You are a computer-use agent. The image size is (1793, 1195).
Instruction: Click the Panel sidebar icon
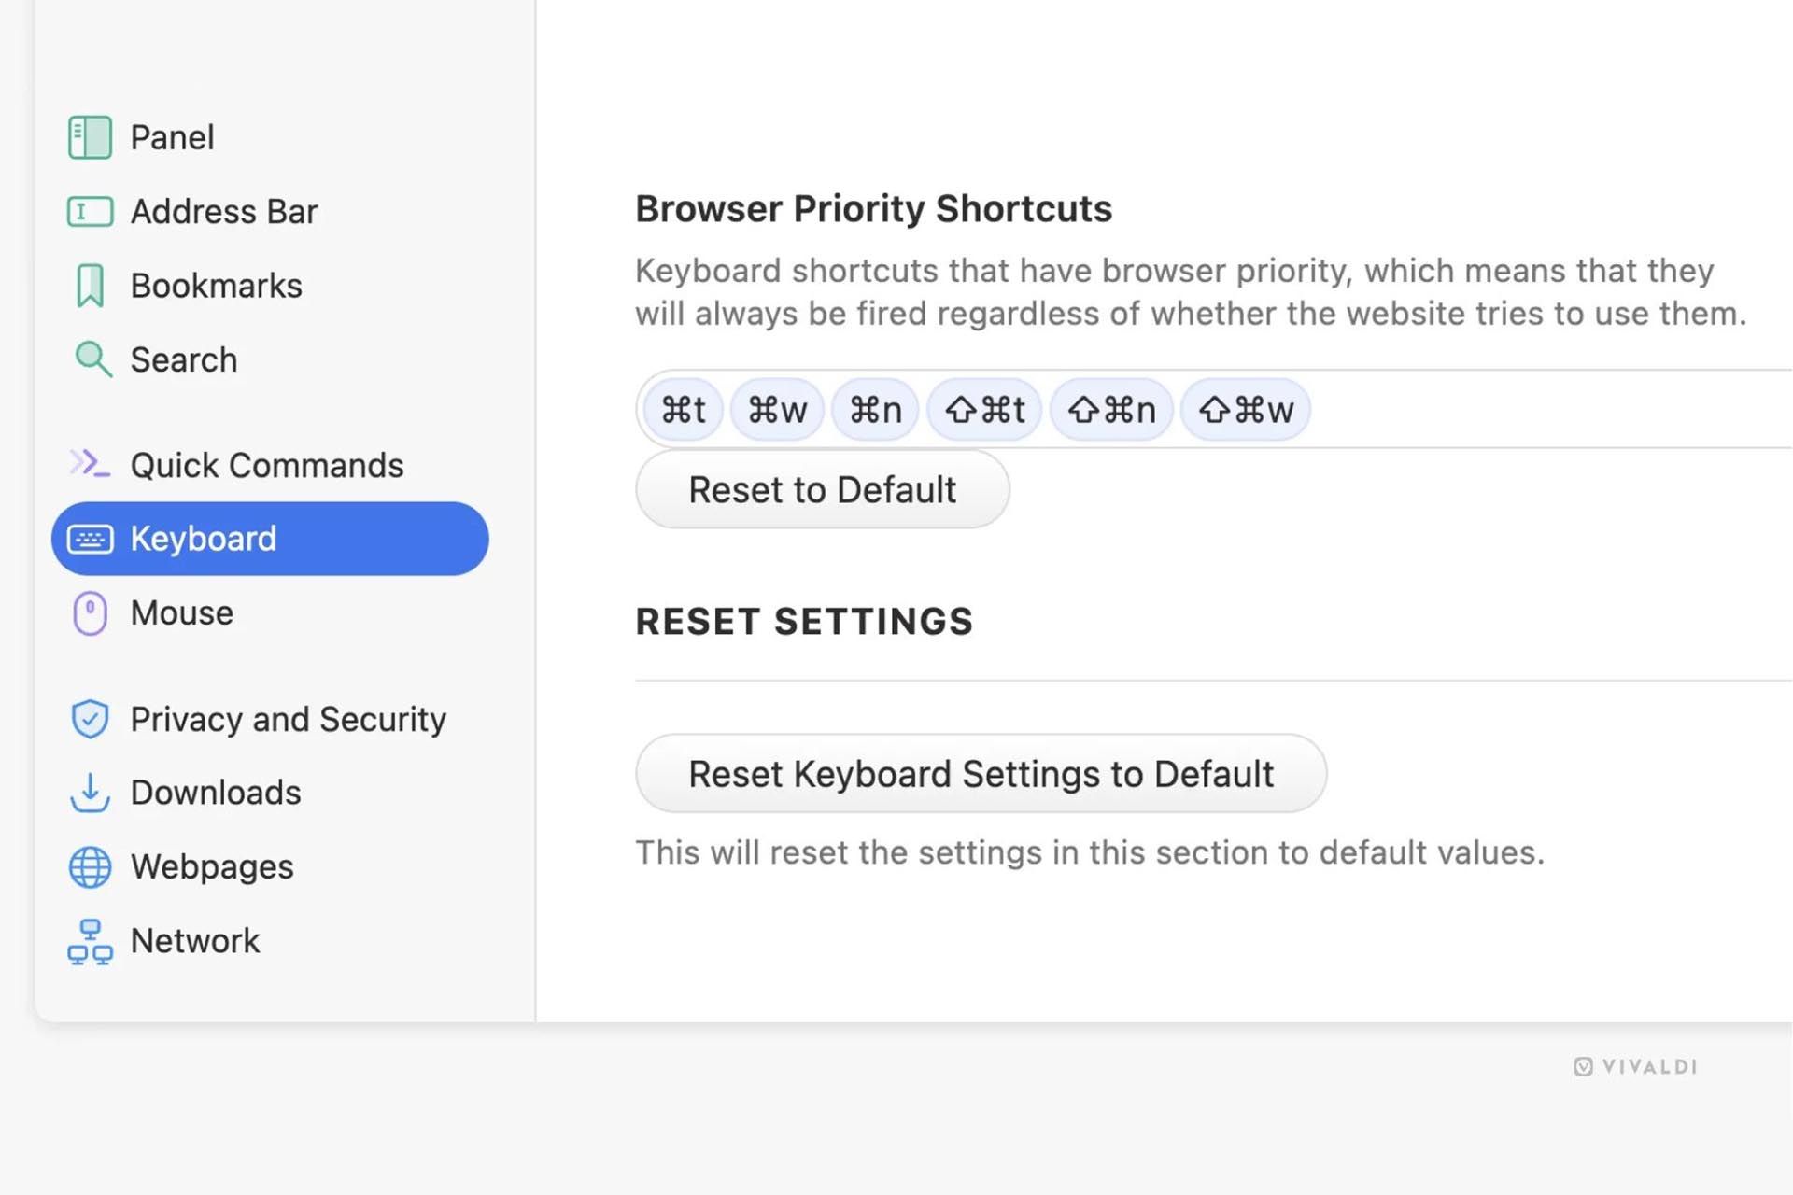pos(90,137)
